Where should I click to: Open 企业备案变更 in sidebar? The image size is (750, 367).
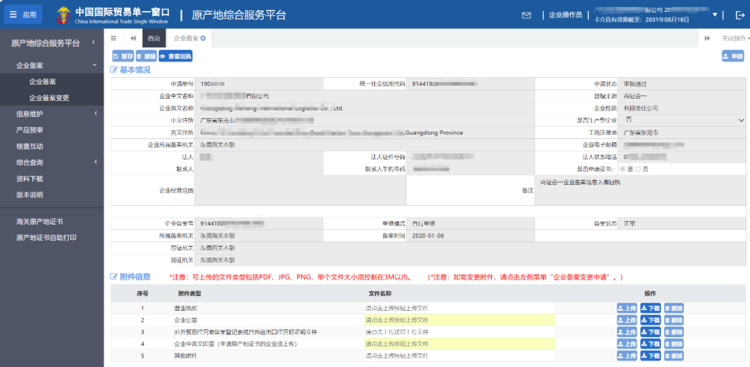pos(49,98)
